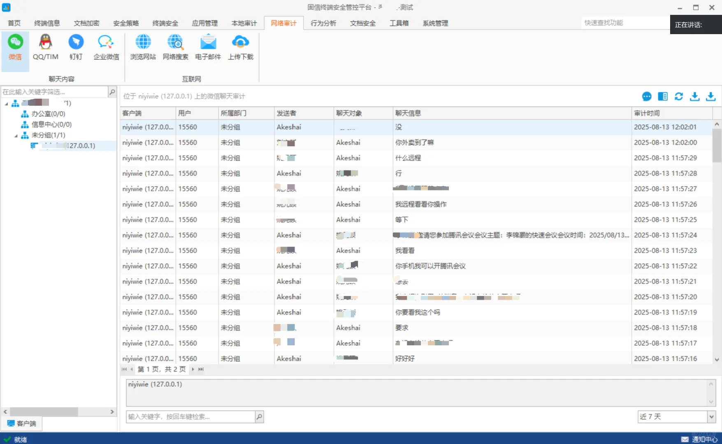Switch to the 行为分析 ribbon tab

tap(323, 23)
